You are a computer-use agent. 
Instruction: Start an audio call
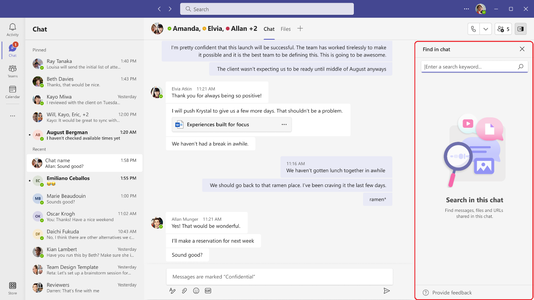[473, 28]
